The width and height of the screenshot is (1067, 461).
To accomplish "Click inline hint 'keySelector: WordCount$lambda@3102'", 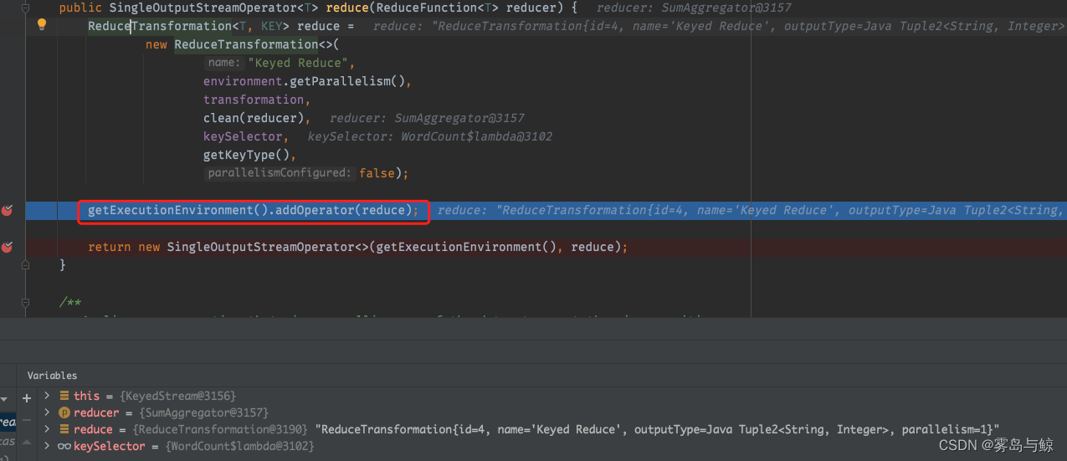I will pyautogui.click(x=430, y=136).
